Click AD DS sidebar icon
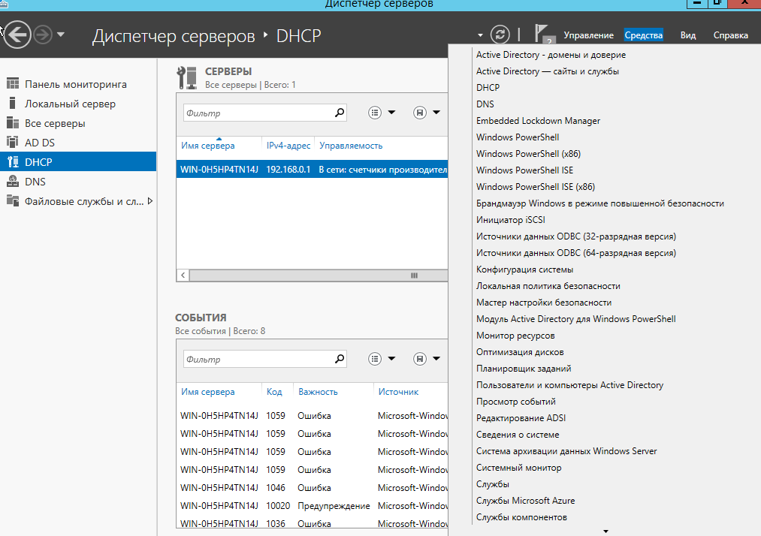Viewport: 761px width, 536px height. click(13, 142)
